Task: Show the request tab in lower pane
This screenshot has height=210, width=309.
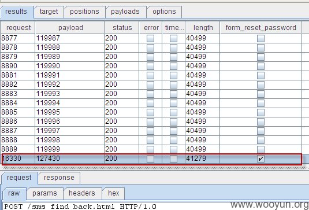Action: click(19, 178)
